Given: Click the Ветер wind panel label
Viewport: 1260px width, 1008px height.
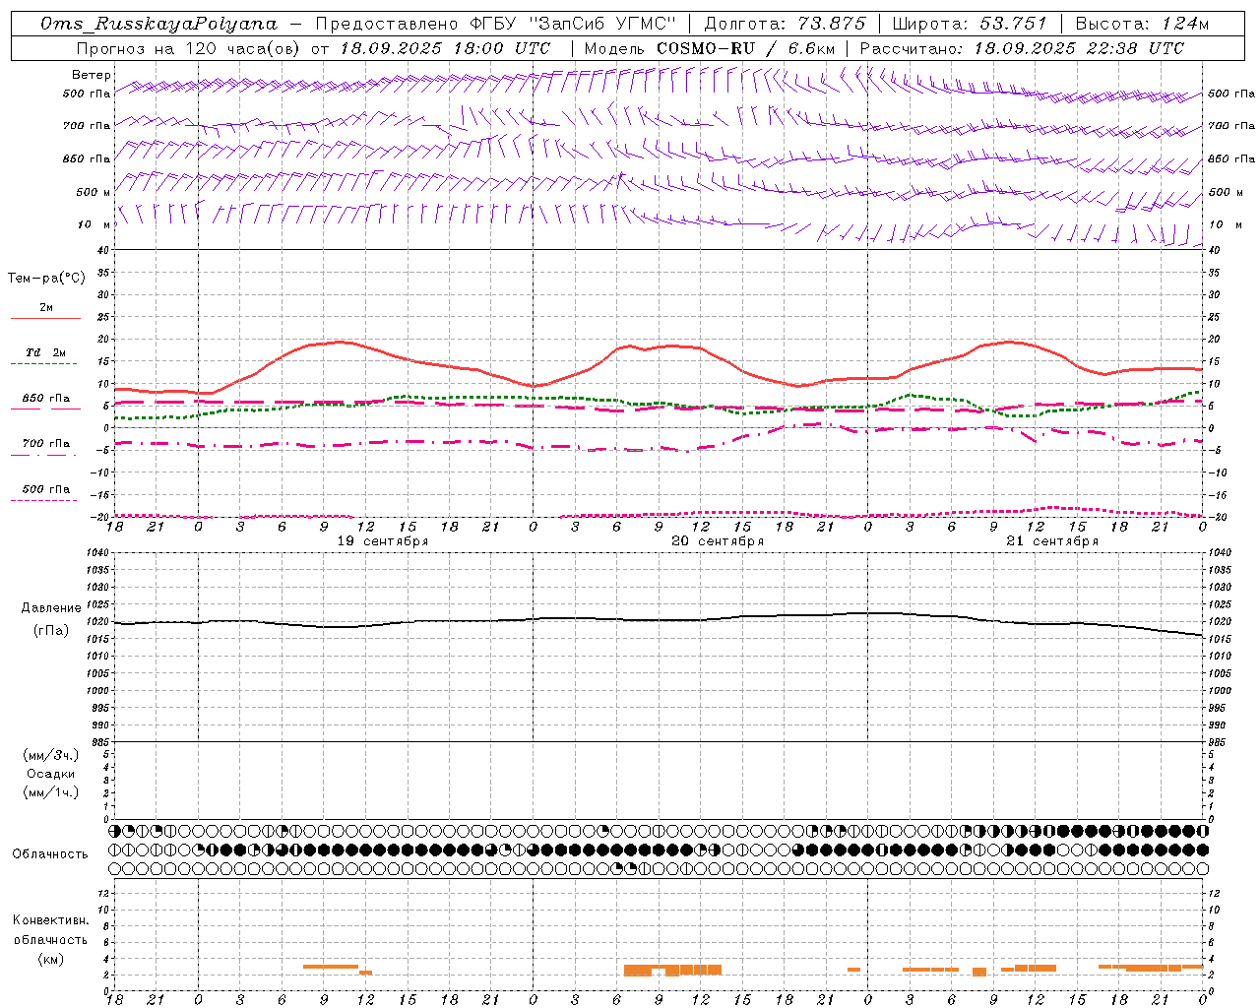Looking at the screenshot, I should coord(92,75).
